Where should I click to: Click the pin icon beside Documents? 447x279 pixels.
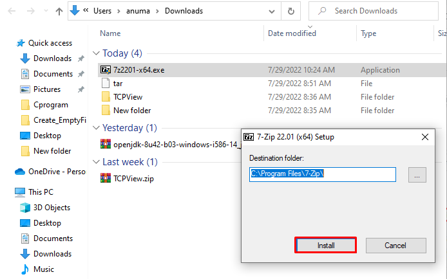[81, 74]
